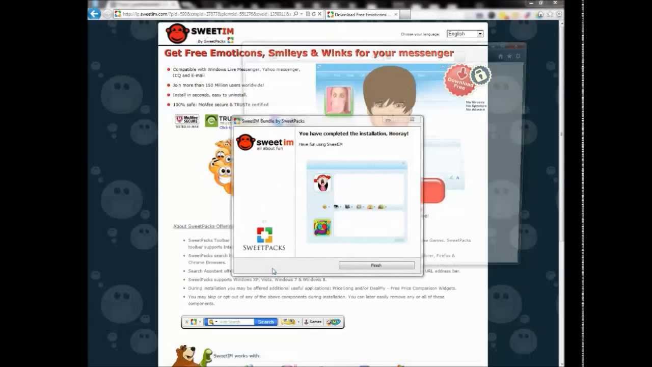Click the Finish button in the installer

(376, 266)
